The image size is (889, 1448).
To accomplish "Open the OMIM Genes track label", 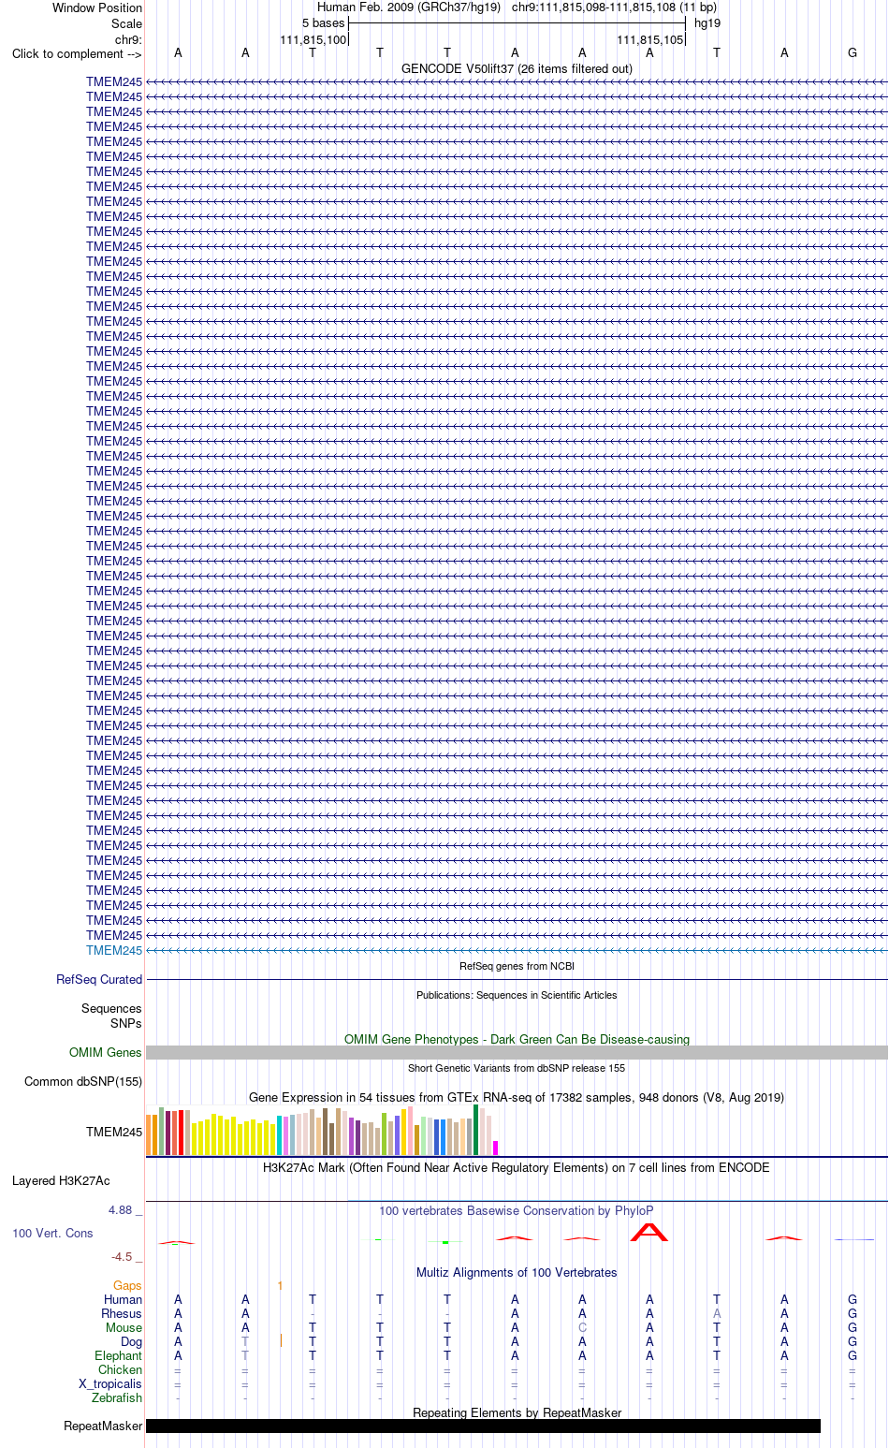I will [106, 1052].
